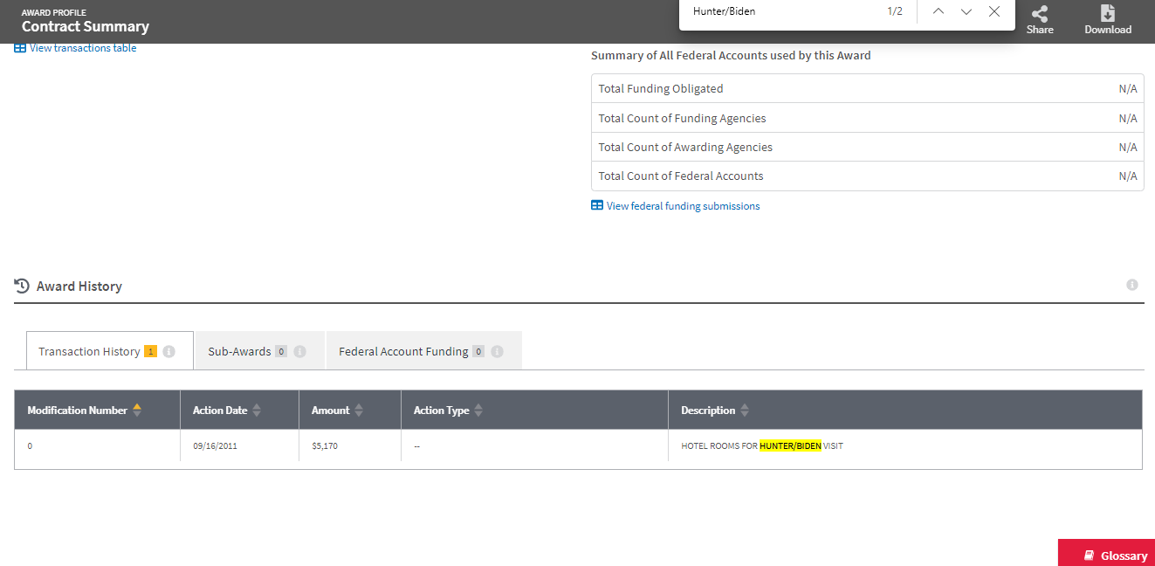Switch to the Sub-Awards tab

click(239, 351)
